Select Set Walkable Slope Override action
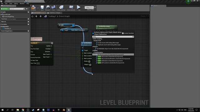 (112, 49)
